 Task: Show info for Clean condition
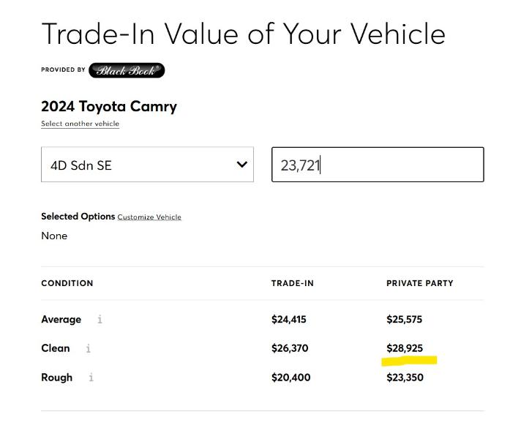point(89,349)
